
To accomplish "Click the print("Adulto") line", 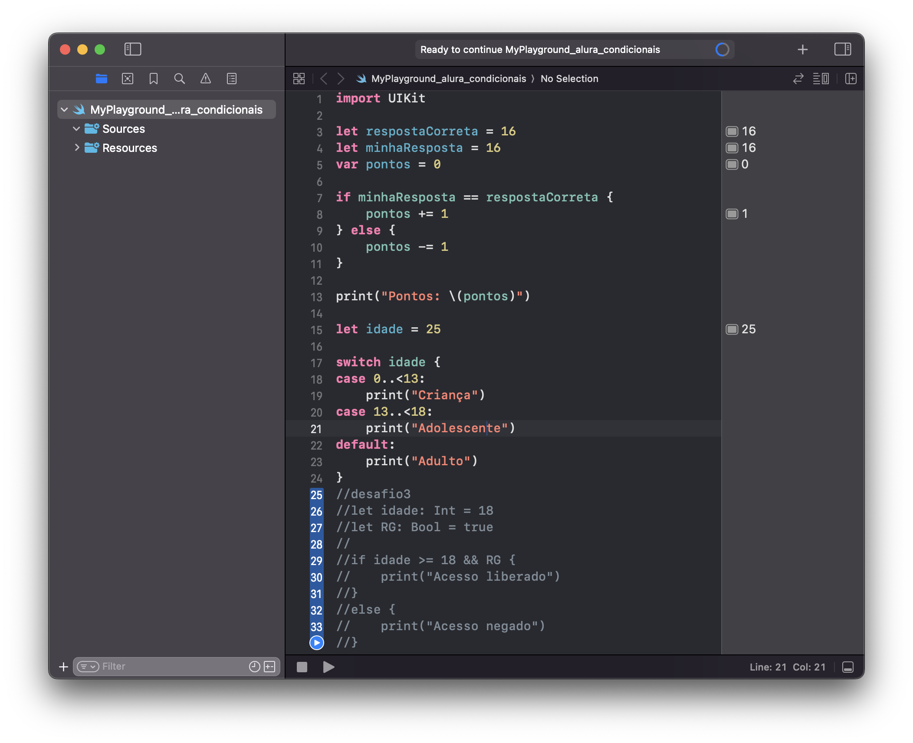I will tap(421, 461).
